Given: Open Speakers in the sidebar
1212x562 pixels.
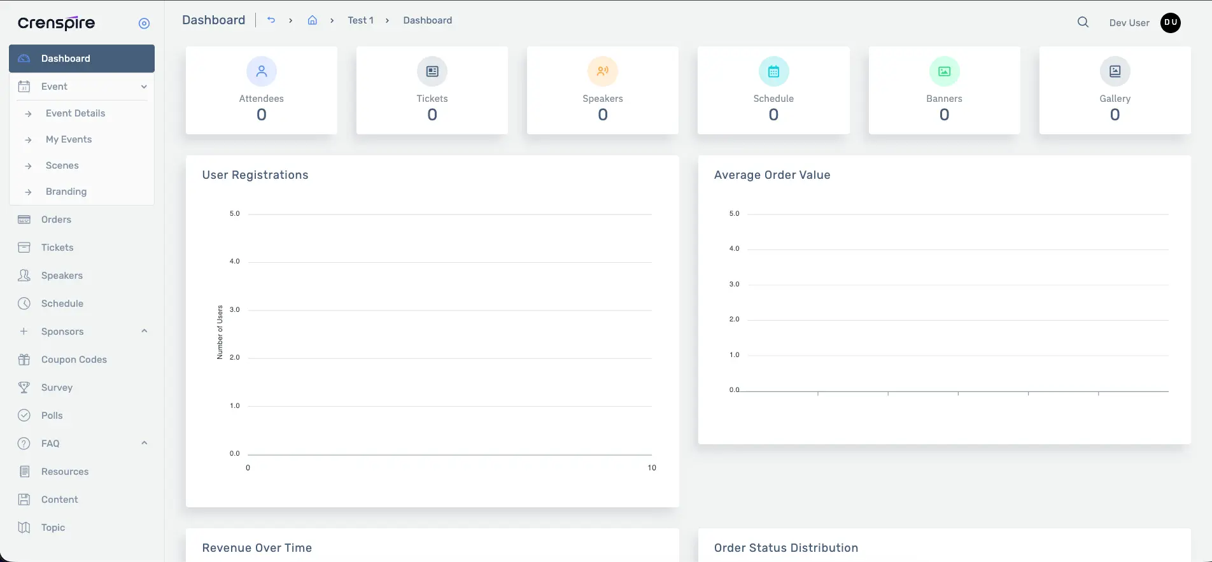Looking at the screenshot, I should (x=62, y=276).
